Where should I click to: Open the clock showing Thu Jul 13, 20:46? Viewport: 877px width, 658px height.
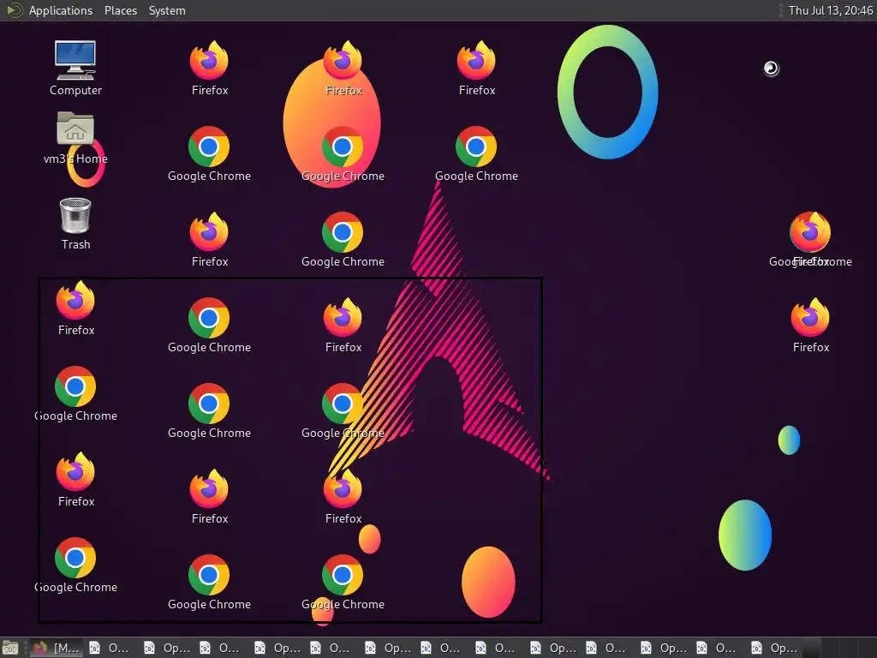pyautogui.click(x=830, y=10)
